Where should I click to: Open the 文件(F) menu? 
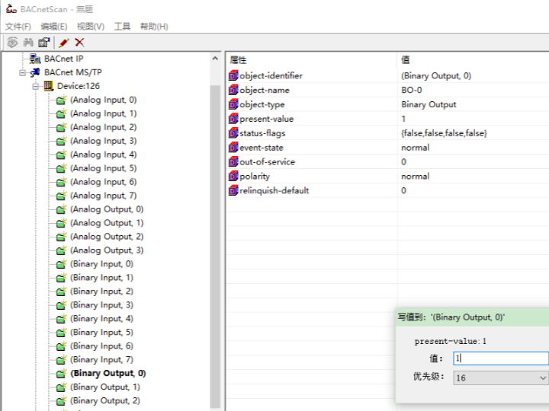[18, 27]
